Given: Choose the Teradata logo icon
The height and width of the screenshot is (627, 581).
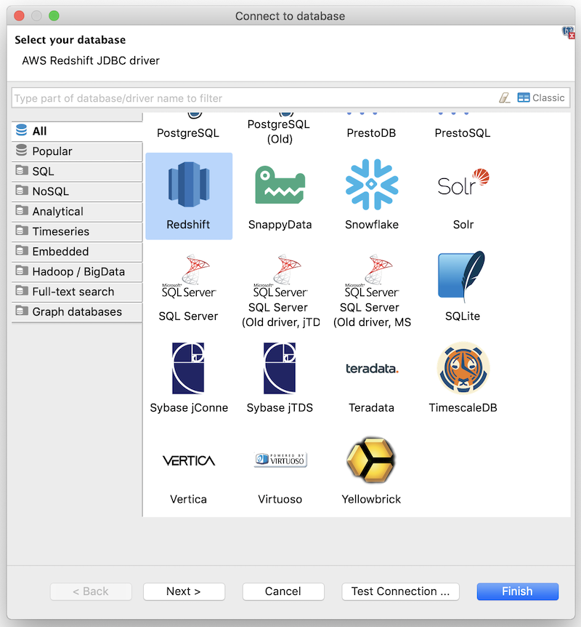Looking at the screenshot, I should (x=372, y=368).
